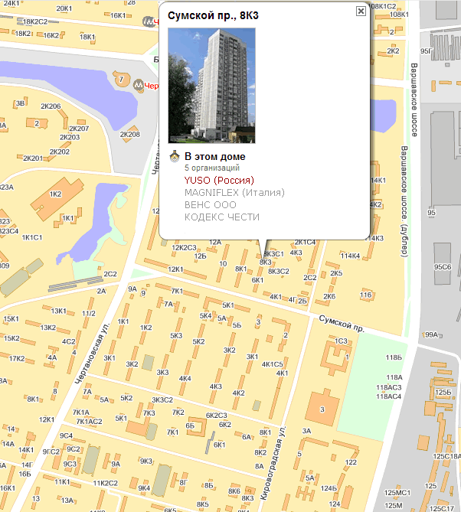Open the YUSO (Россия) organization link

pos(219,181)
